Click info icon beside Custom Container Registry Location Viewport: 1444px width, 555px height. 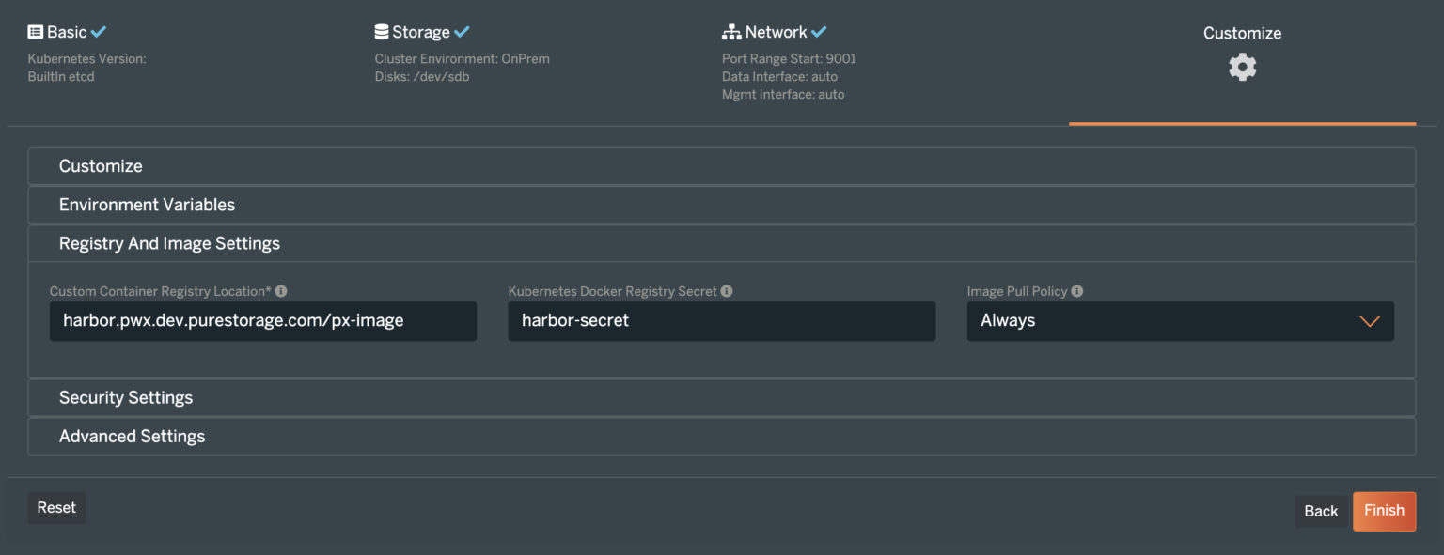pos(281,291)
